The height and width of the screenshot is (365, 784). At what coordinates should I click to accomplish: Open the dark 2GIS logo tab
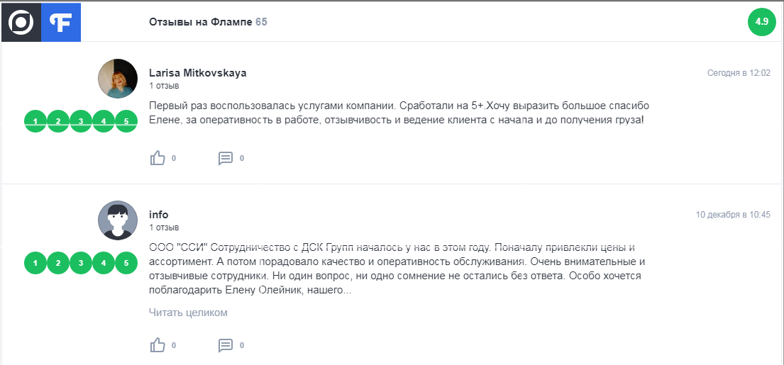(21, 22)
